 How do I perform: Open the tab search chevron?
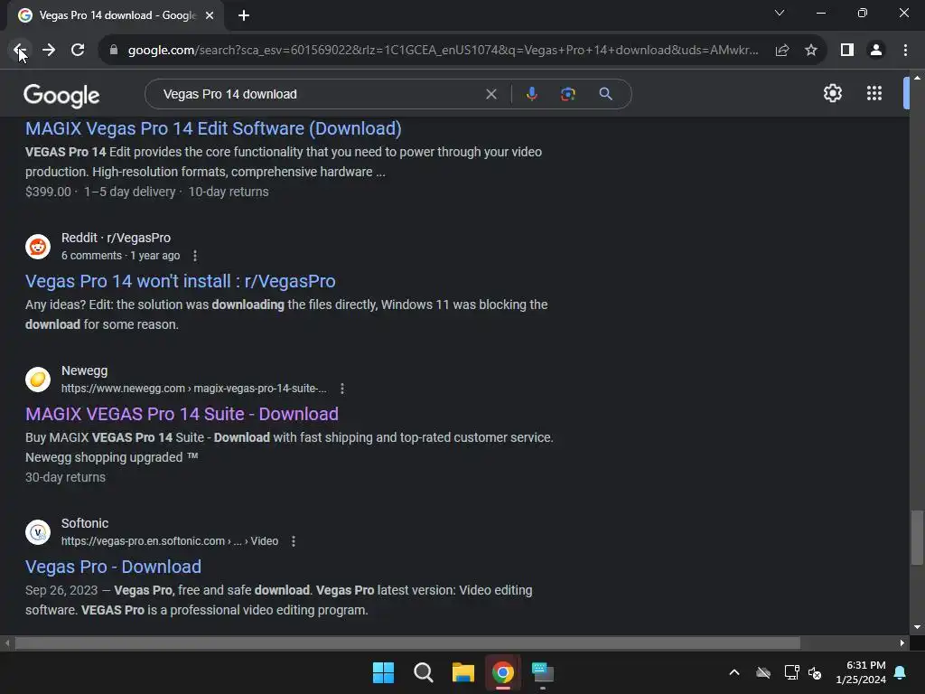(780, 13)
